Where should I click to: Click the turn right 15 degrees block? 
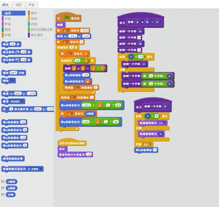17,52
